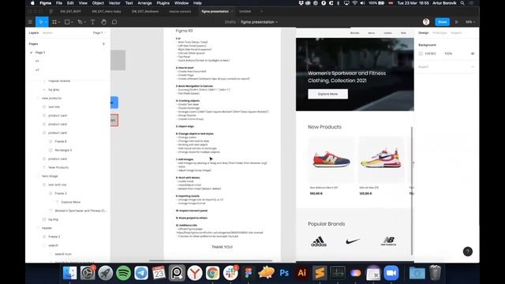Image resolution: width=505 pixels, height=284 pixels.
Task: Click Drafts breadcrumb link
Action: pos(230,22)
